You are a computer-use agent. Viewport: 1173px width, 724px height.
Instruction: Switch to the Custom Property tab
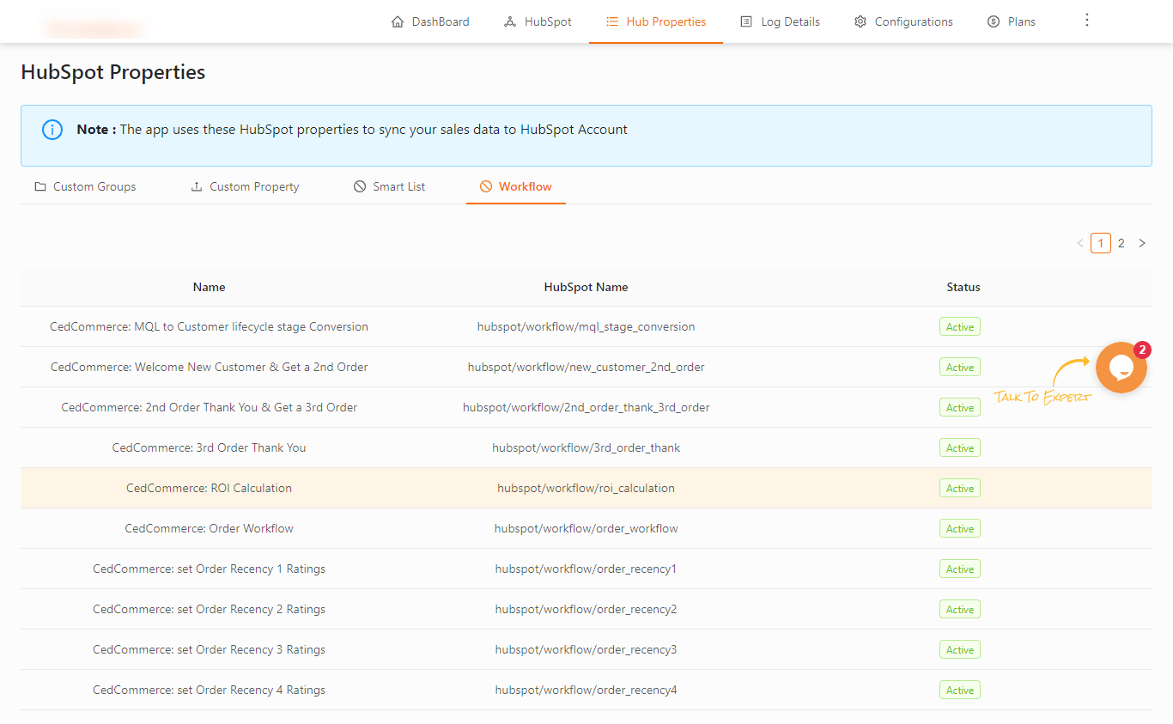pyautogui.click(x=245, y=186)
